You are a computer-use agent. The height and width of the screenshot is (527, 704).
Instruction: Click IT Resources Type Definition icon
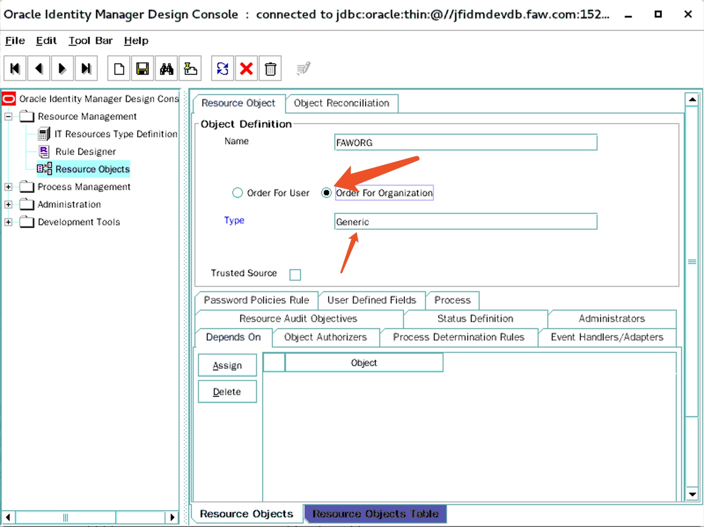click(44, 134)
